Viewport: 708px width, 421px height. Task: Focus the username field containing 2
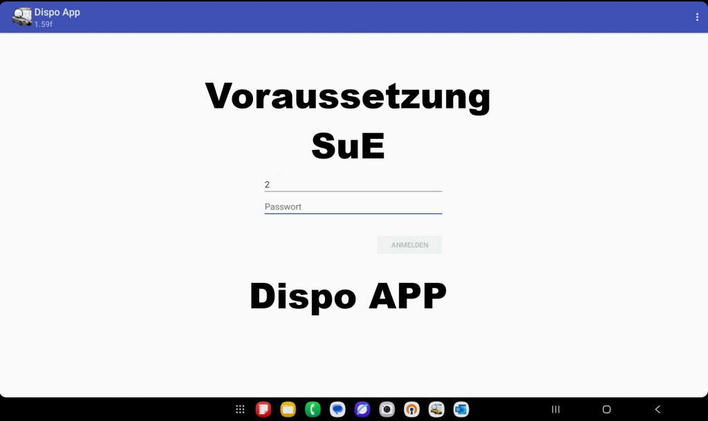point(353,185)
